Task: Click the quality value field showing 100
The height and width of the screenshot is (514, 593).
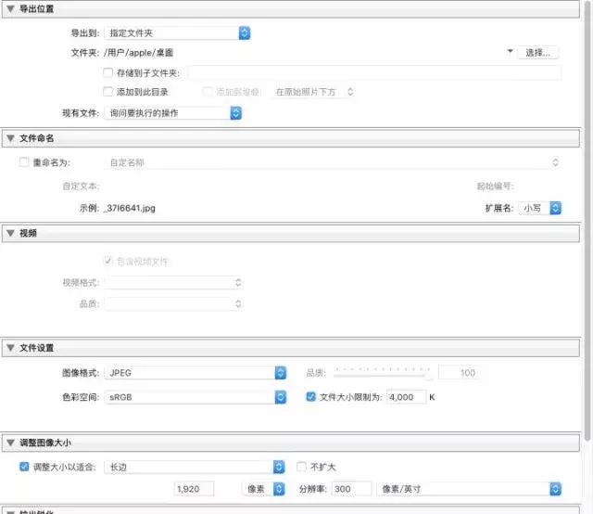Action: 458,373
